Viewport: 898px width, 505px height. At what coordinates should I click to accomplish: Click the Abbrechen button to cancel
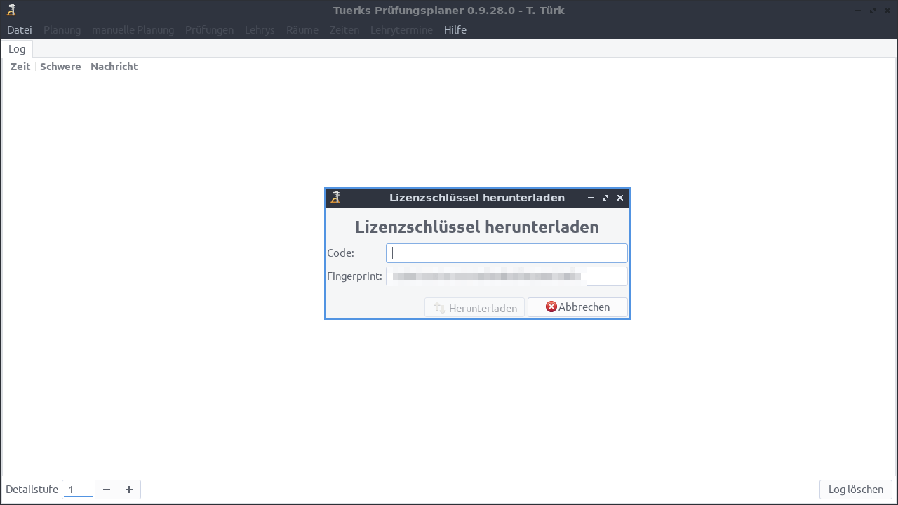point(577,307)
